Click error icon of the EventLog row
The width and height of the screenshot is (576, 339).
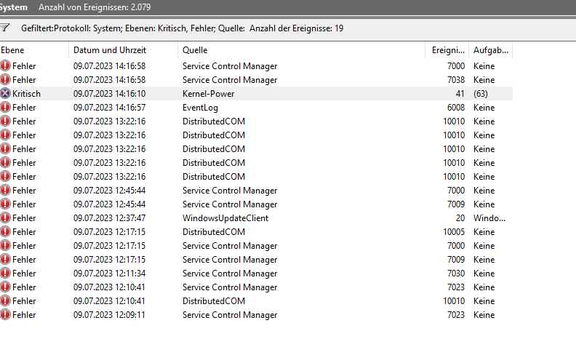tap(6, 108)
